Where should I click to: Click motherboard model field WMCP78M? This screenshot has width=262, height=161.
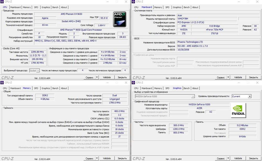coord(207,19)
